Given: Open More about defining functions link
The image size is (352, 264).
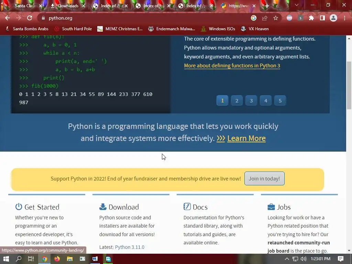Looking at the screenshot, I should (232, 66).
